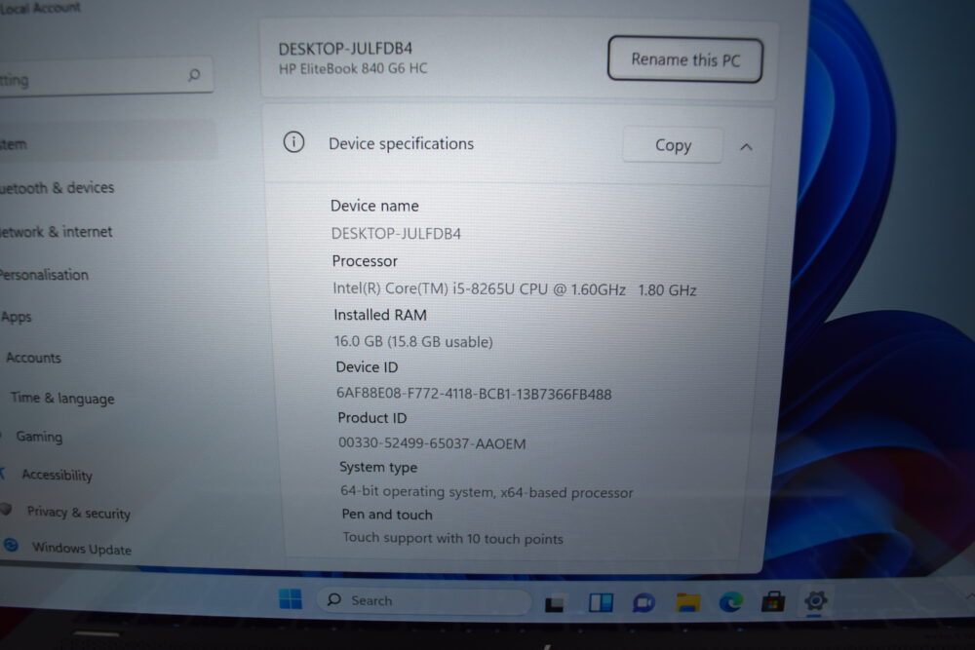Open the Windows Start menu
This screenshot has width=975, height=650.
pyautogui.click(x=291, y=599)
